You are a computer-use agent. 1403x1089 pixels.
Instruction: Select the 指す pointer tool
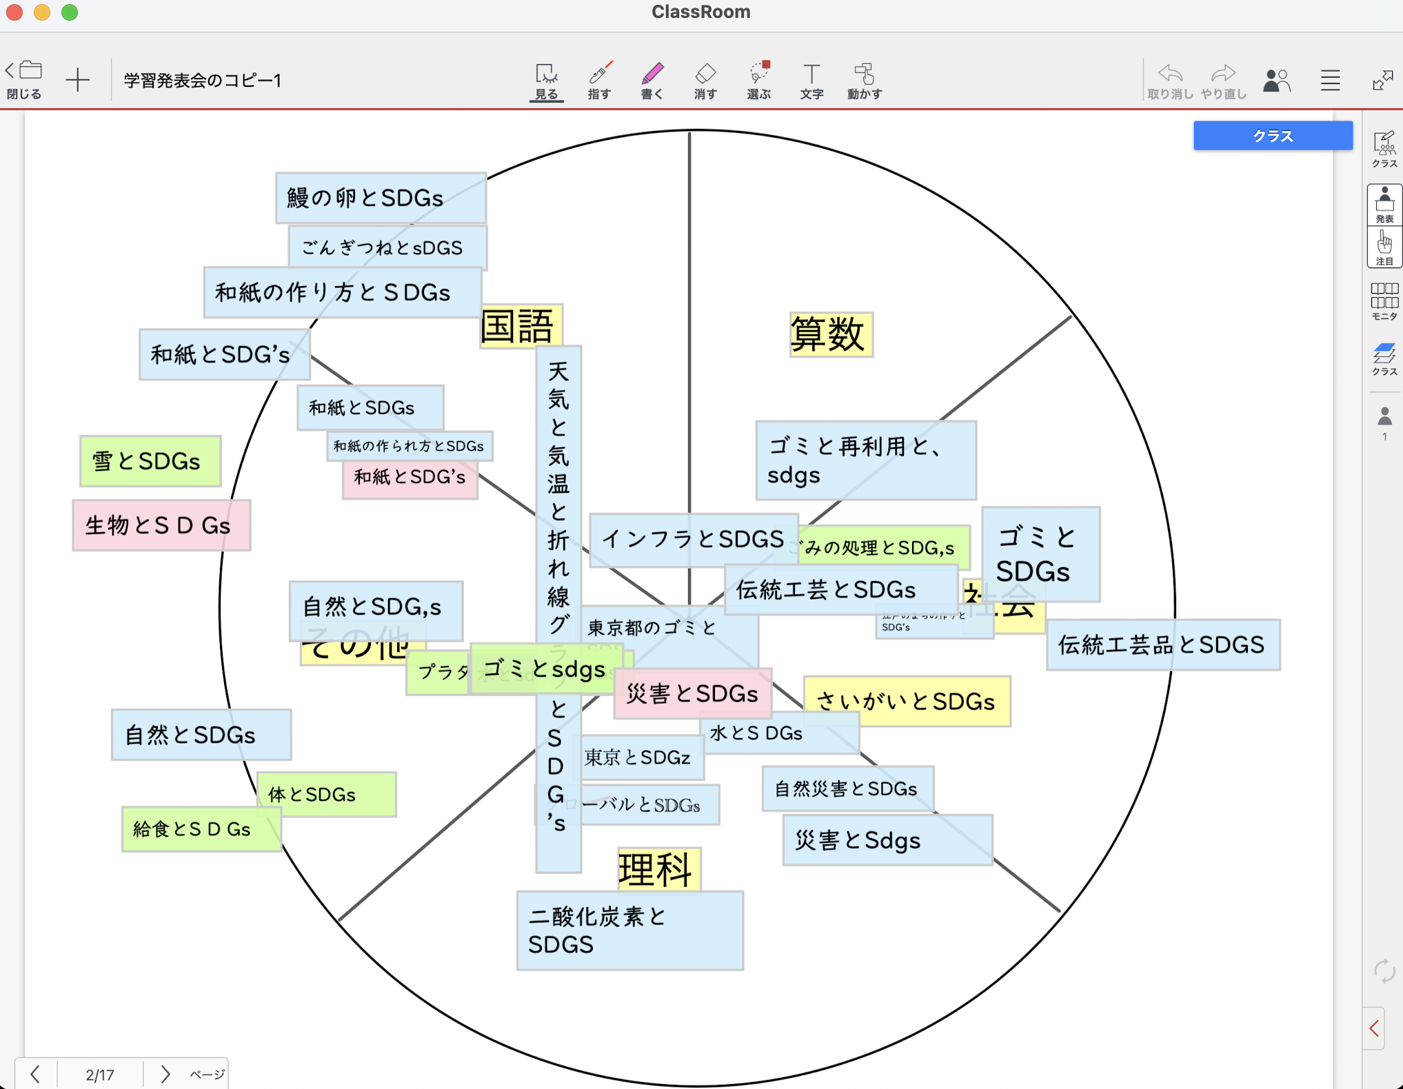pyautogui.click(x=599, y=81)
